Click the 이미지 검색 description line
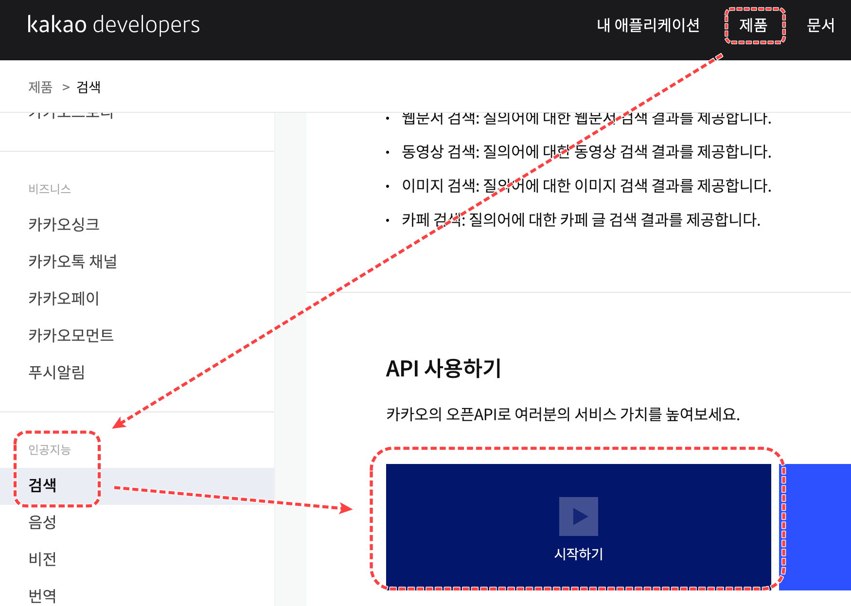This screenshot has height=606, width=851. [x=586, y=186]
